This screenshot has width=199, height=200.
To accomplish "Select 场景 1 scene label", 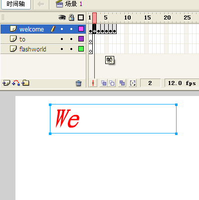I will tap(74, 4).
